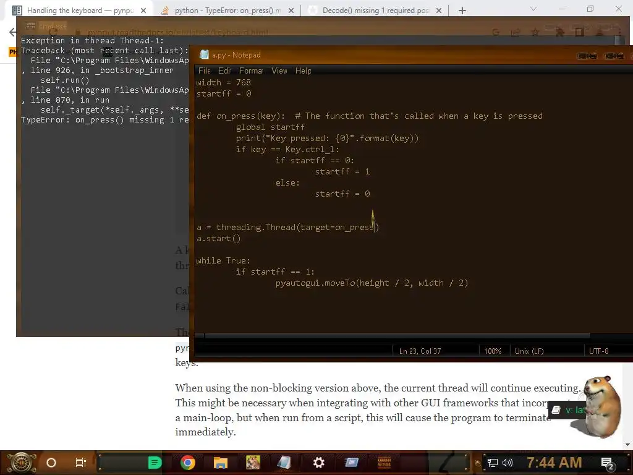The height and width of the screenshot is (475, 633).
Task: Click 'self.run()' line in cmd window
Action: (x=64, y=80)
